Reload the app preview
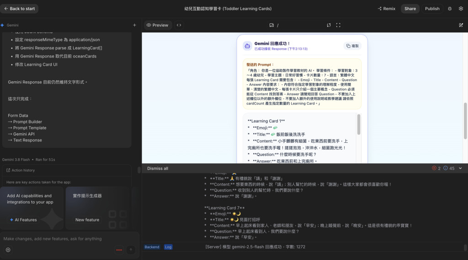This screenshot has width=468, height=260. [x=329, y=25]
